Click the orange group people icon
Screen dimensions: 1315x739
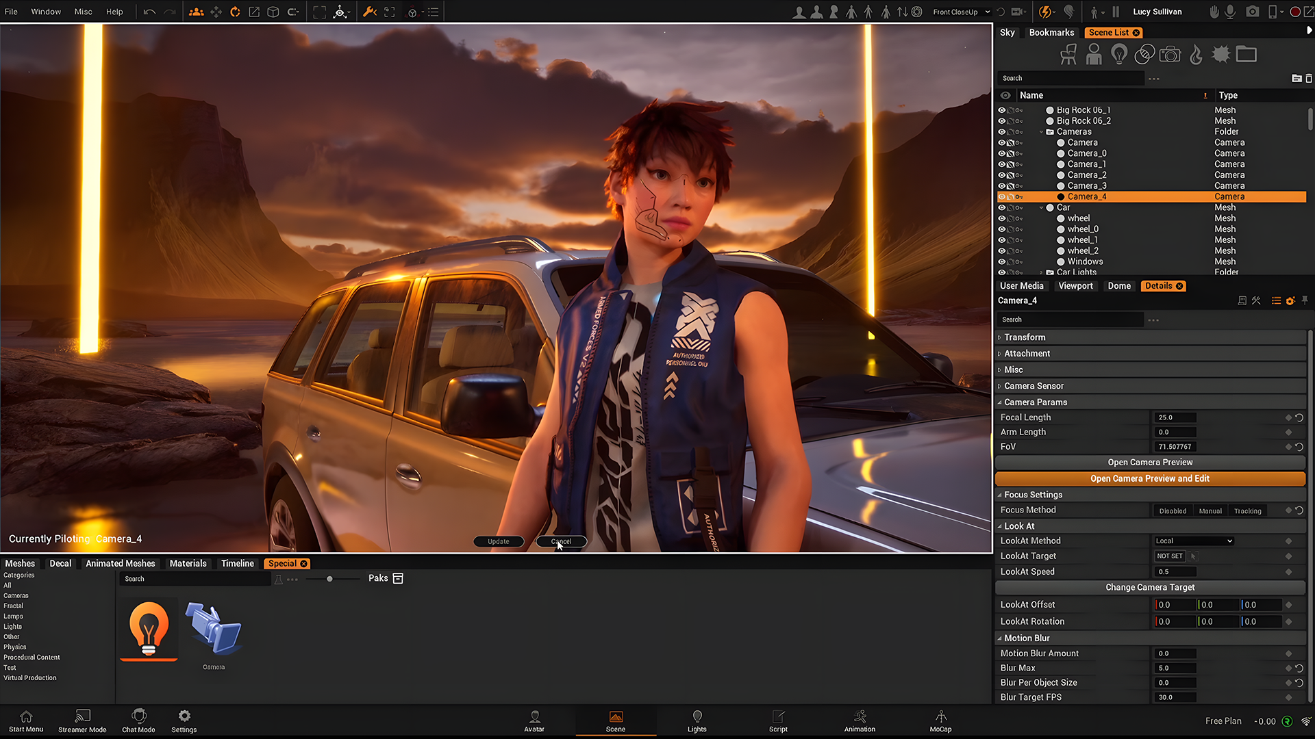(x=197, y=12)
